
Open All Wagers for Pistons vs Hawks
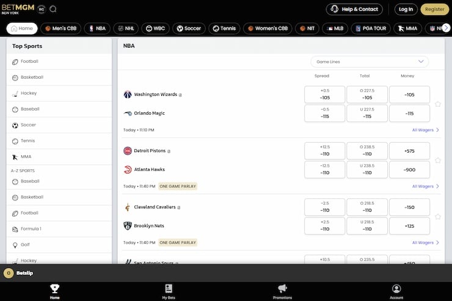click(426, 186)
